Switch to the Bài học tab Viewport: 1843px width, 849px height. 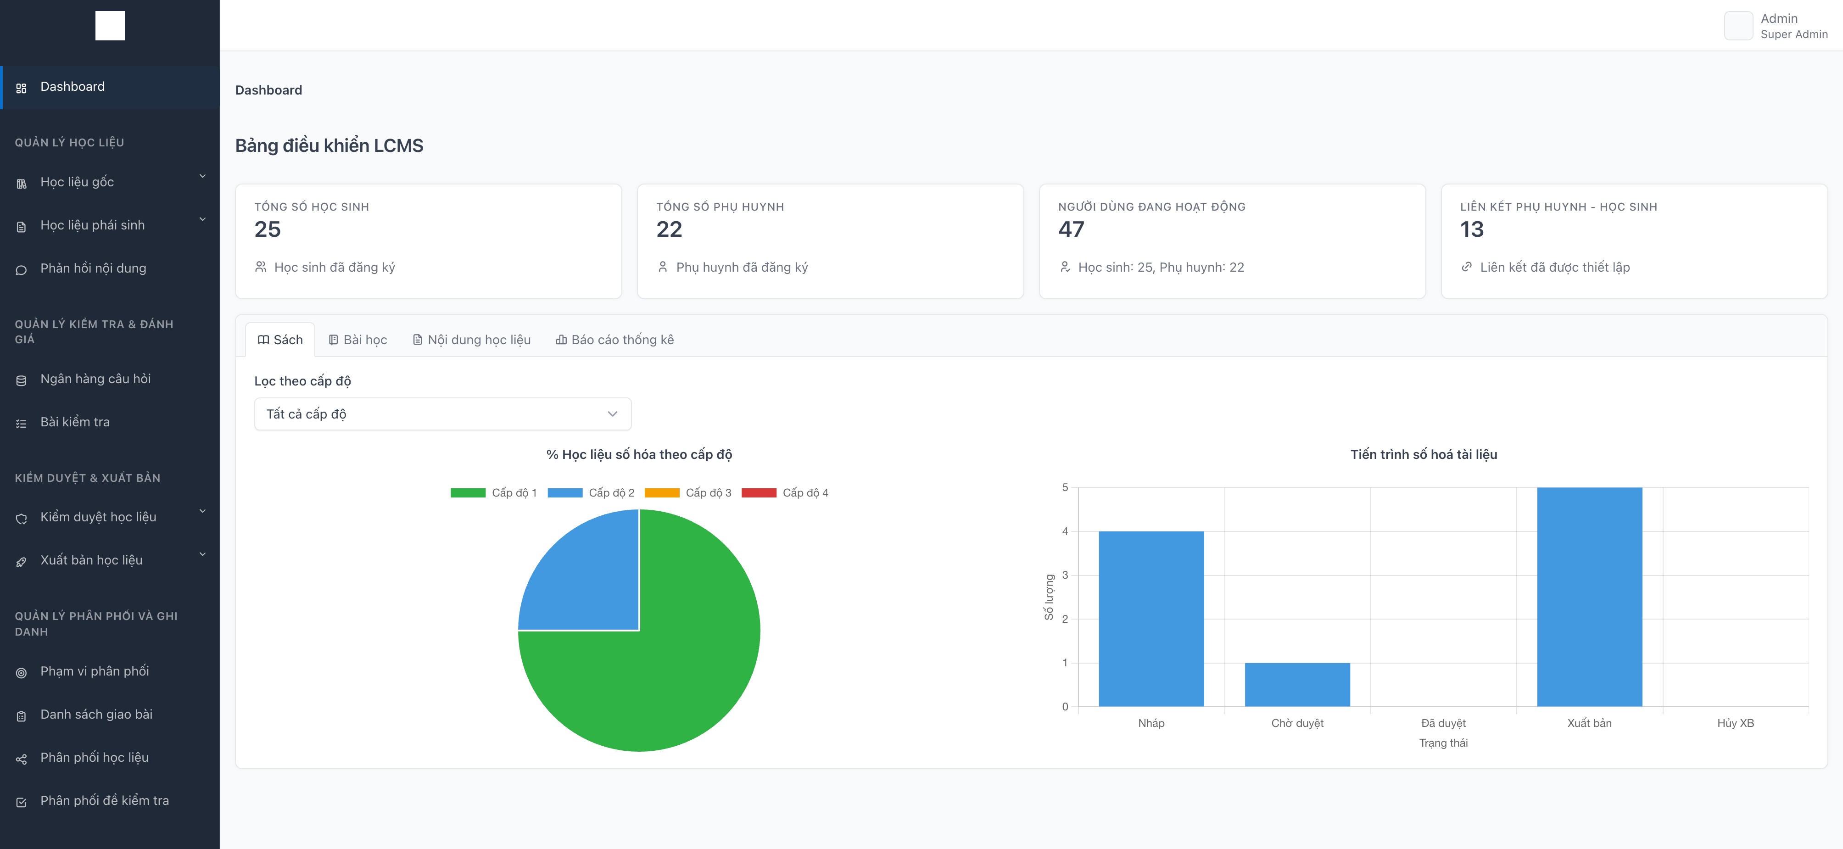359,339
